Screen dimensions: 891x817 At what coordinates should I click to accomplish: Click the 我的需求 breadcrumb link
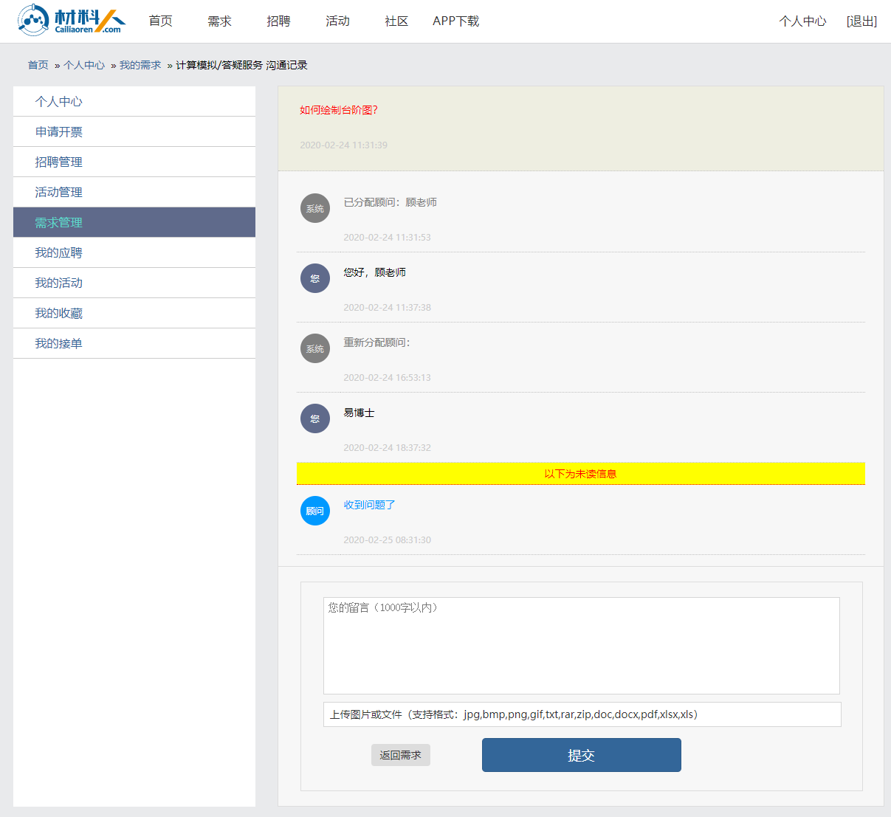pos(140,65)
